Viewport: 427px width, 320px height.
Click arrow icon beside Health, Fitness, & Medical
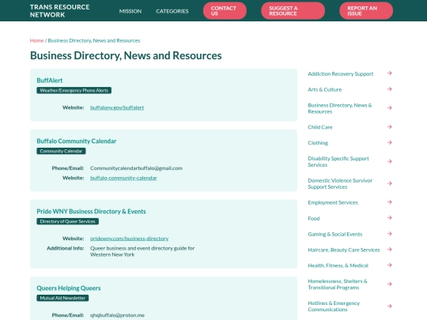point(390,265)
